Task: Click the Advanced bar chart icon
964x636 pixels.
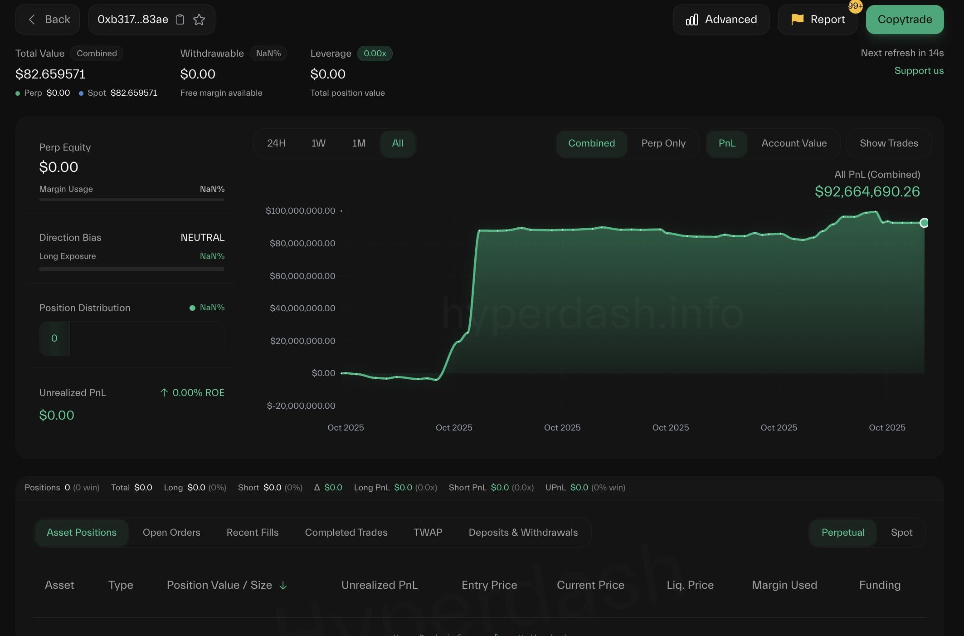Action: click(691, 20)
